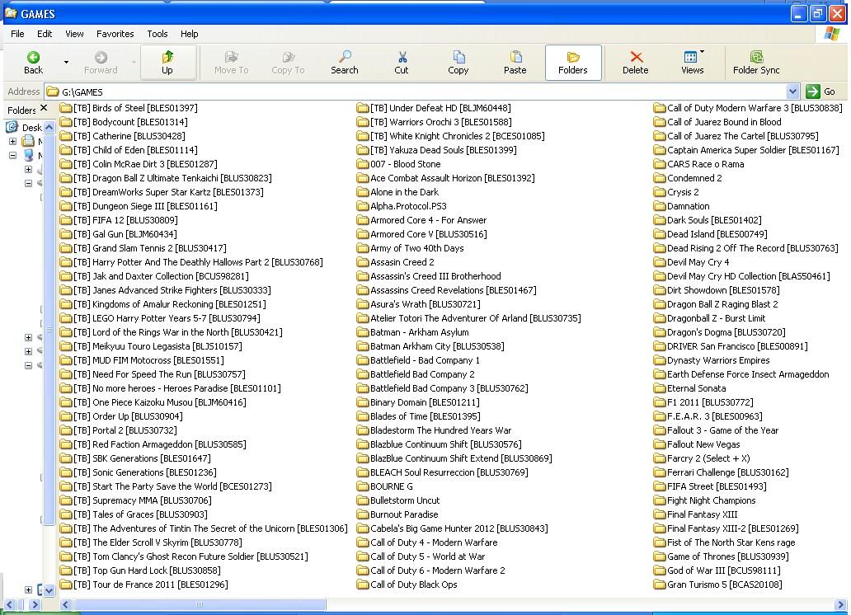Paste items using toolbar Paste
The width and height of the screenshot is (851, 615).
click(x=515, y=63)
